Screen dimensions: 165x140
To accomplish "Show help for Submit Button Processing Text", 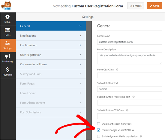I will pos(133,97).
